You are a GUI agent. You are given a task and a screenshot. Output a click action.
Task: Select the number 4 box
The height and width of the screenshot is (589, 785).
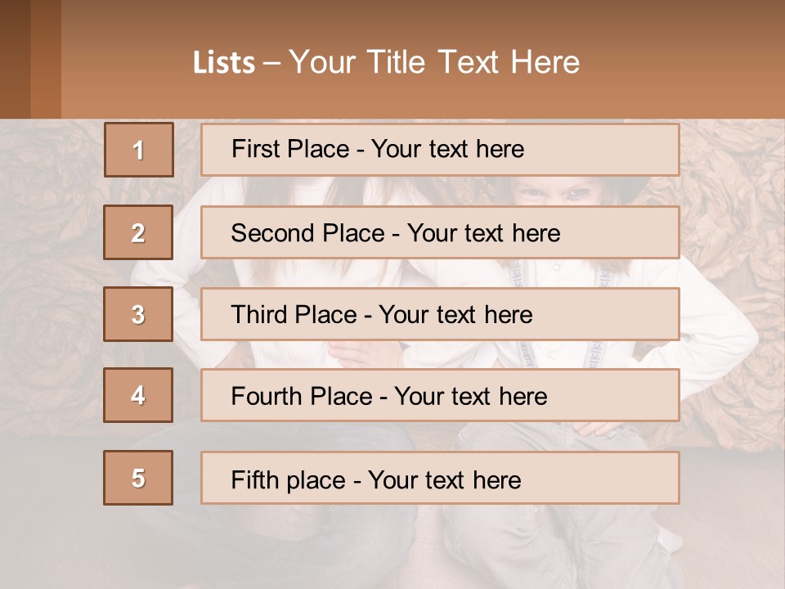[x=138, y=395]
